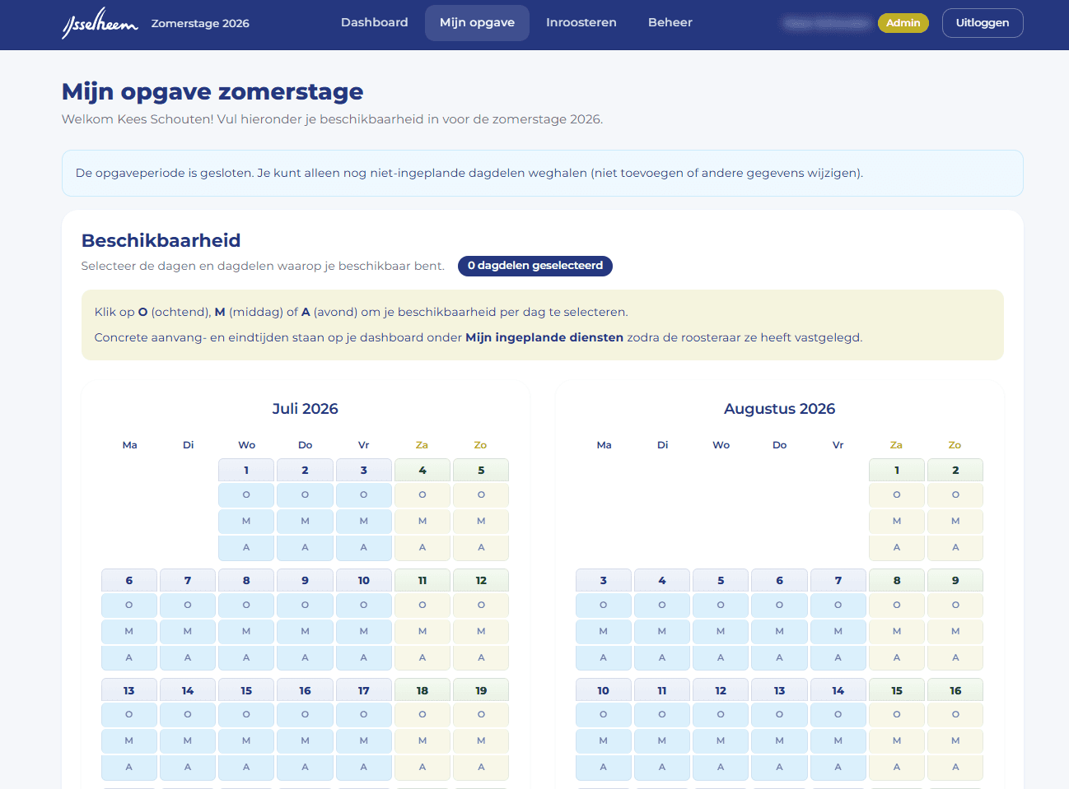Viewport: 1069px width, 789px height.
Task: Toggle ochtend (O) for 13 augustus
Action: [779, 714]
